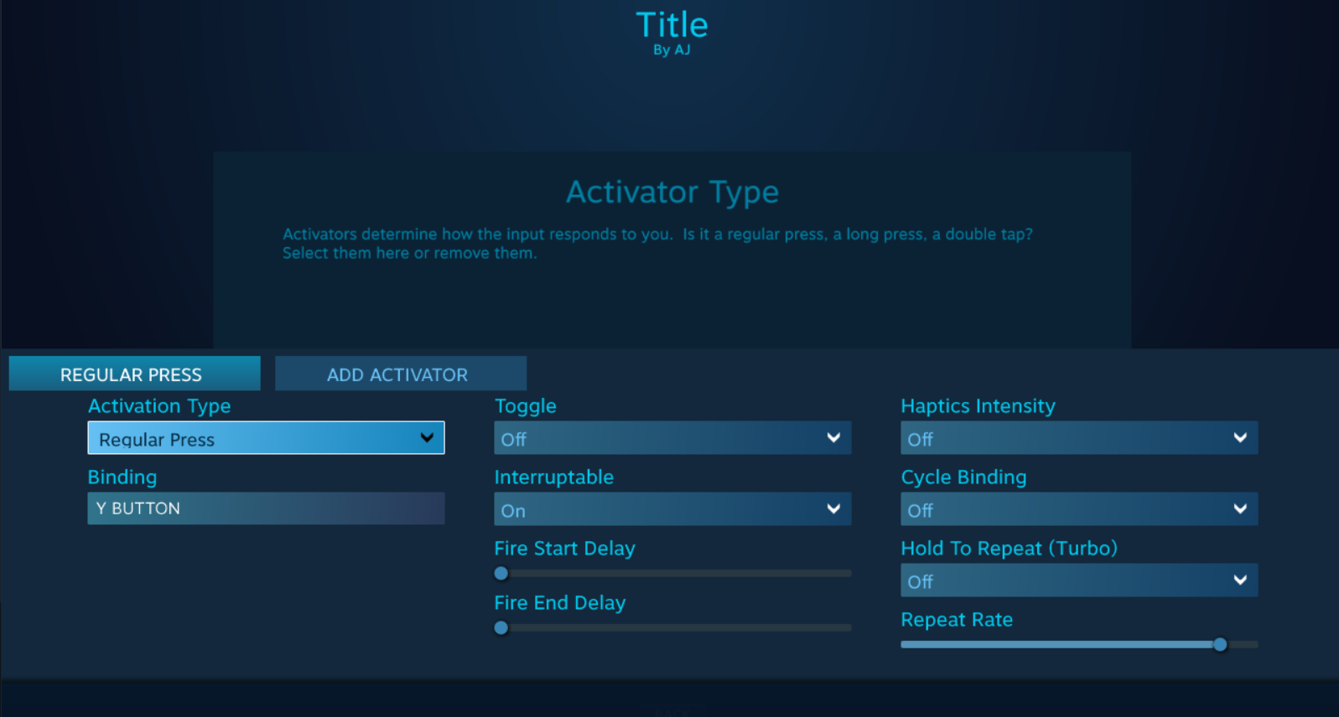Click the Repeat Rate slider handle

[x=1220, y=644]
